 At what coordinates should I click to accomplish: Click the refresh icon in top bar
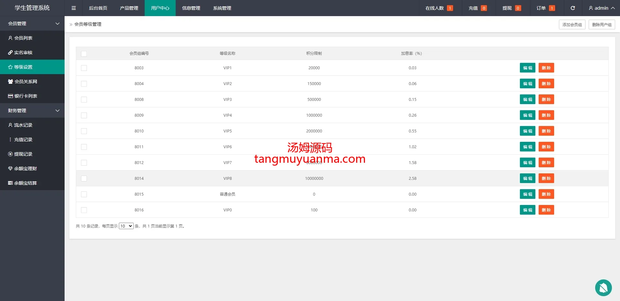[x=573, y=8]
